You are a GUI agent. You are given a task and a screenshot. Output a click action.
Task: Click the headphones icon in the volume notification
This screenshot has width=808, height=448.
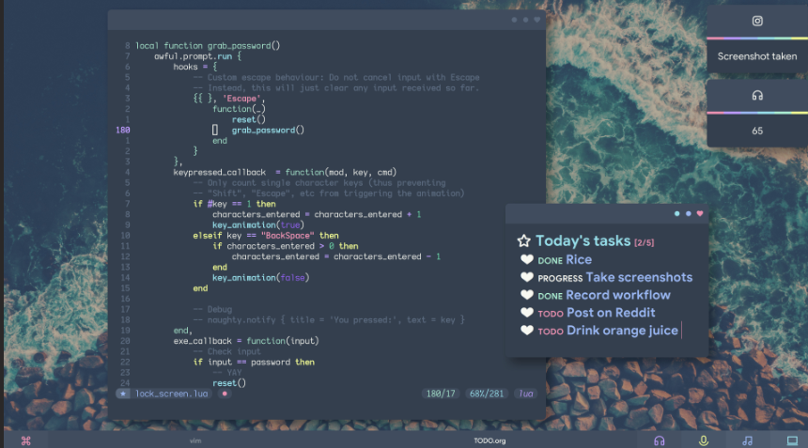[x=757, y=96]
